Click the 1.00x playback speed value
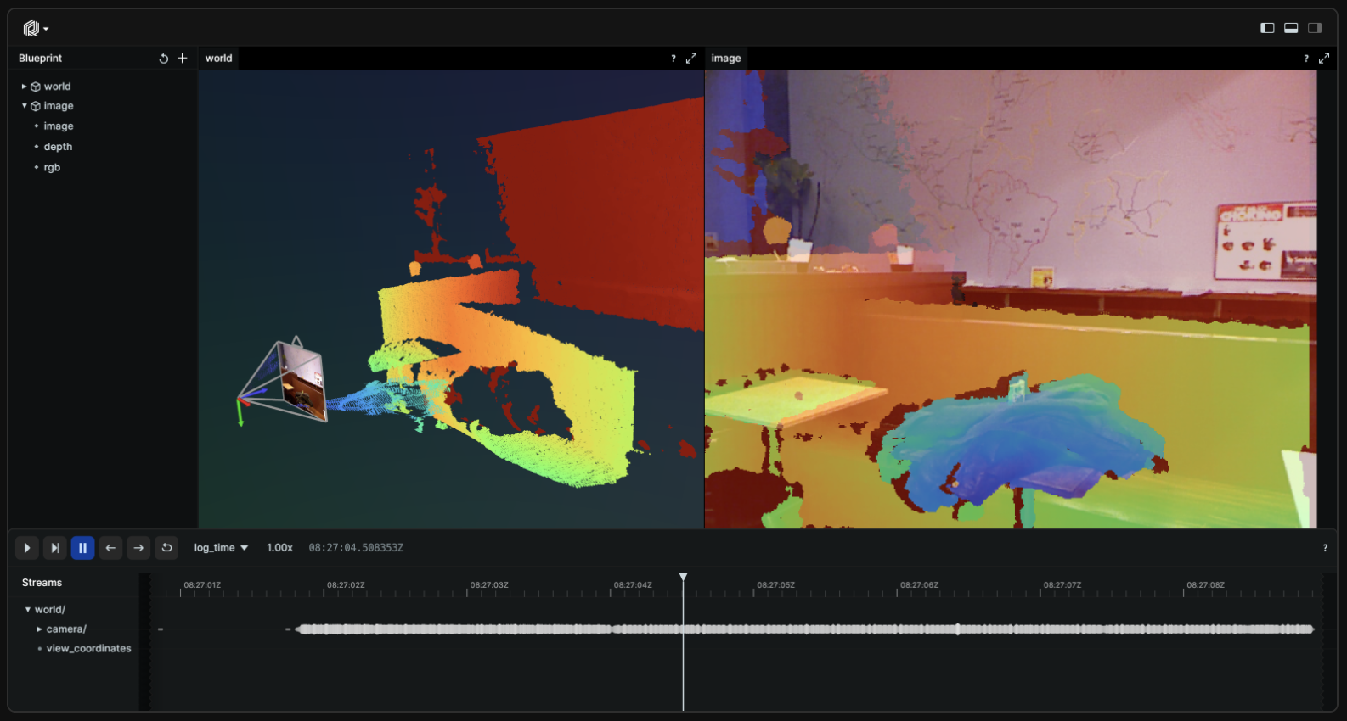This screenshot has height=721, width=1347. click(279, 548)
